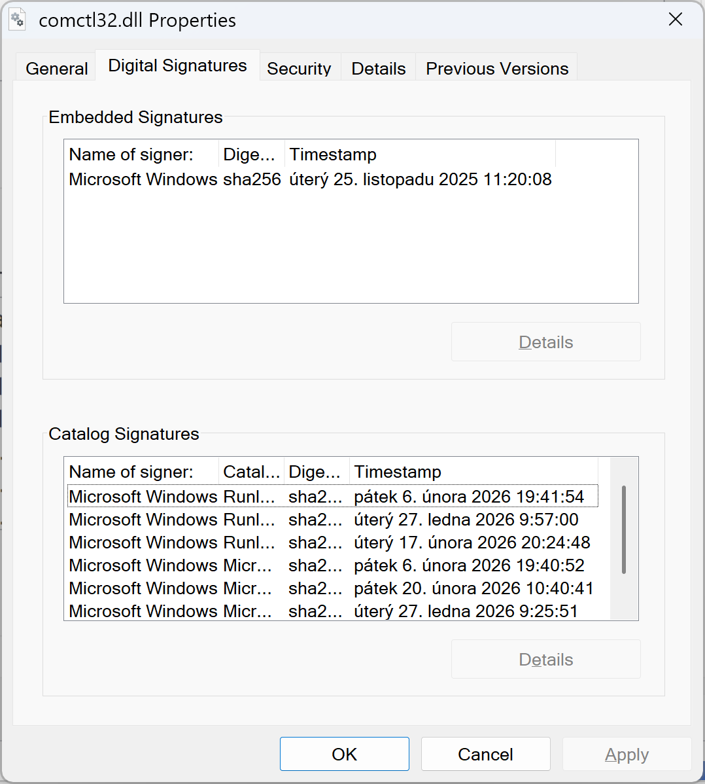Viewport: 705px width, 784px height.
Task: Click the OK button
Action: [344, 753]
